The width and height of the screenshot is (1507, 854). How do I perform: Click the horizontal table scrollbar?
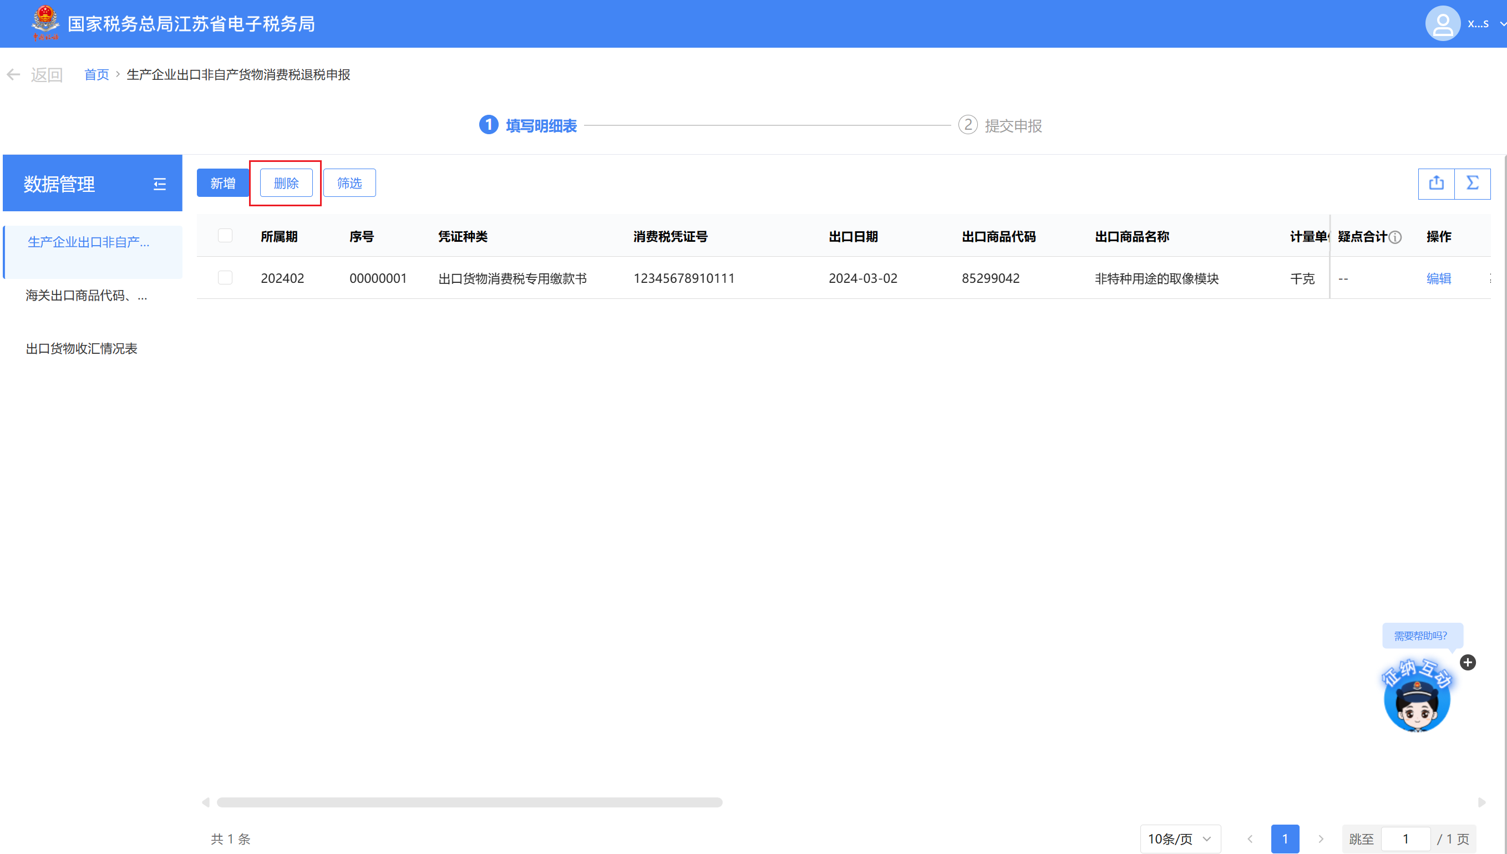tap(469, 802)
